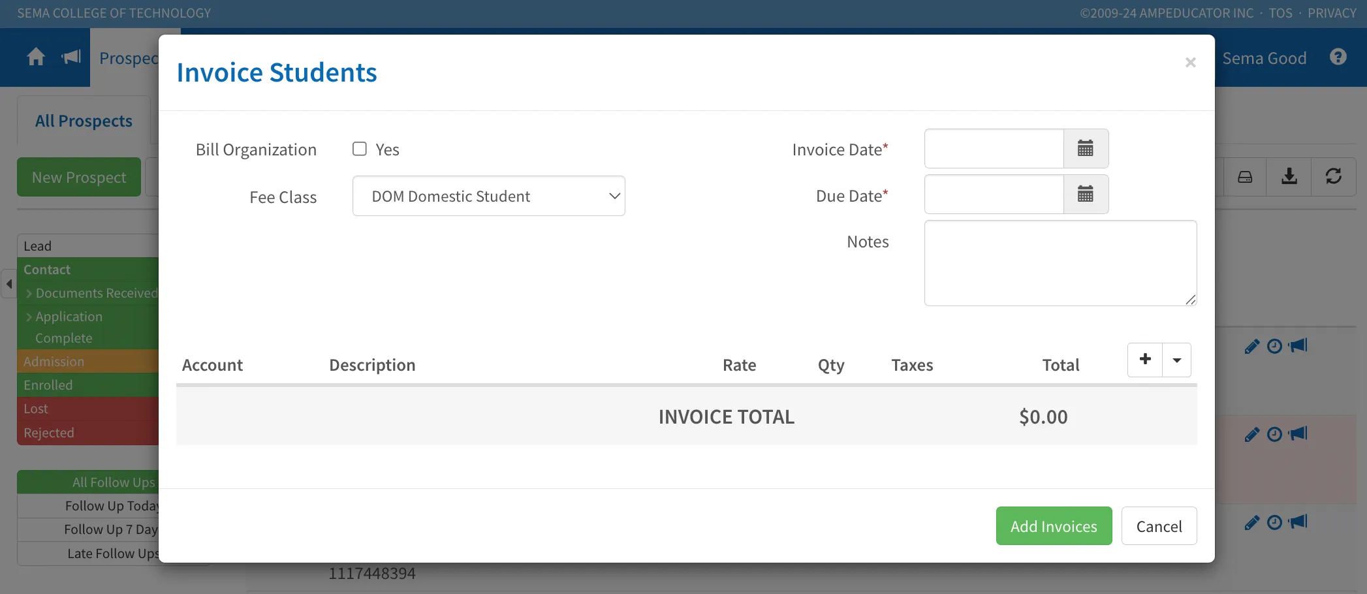
Task: Click the New Prospect button
Action: pos(79,178)
